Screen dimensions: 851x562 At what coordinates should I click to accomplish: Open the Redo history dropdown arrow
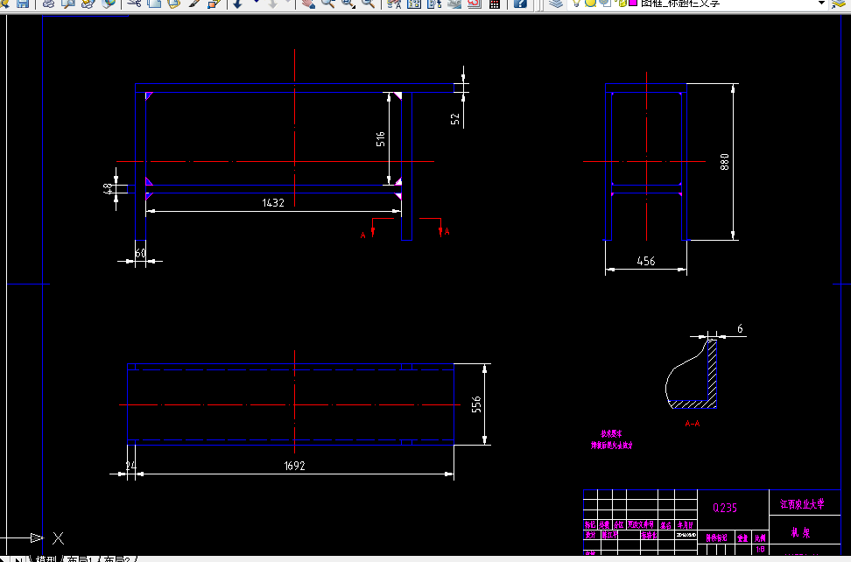coord(288,2)
